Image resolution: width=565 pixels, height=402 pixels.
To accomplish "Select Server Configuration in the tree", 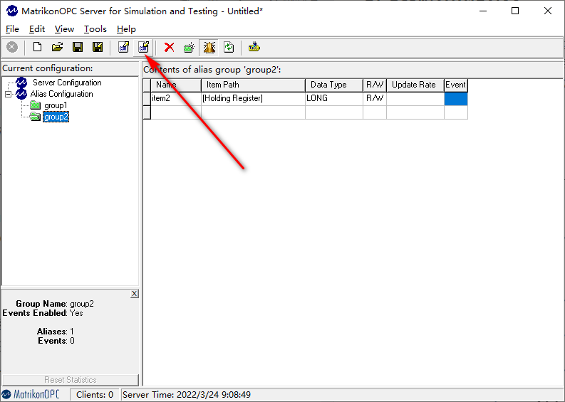I will (x=67, y=83).
